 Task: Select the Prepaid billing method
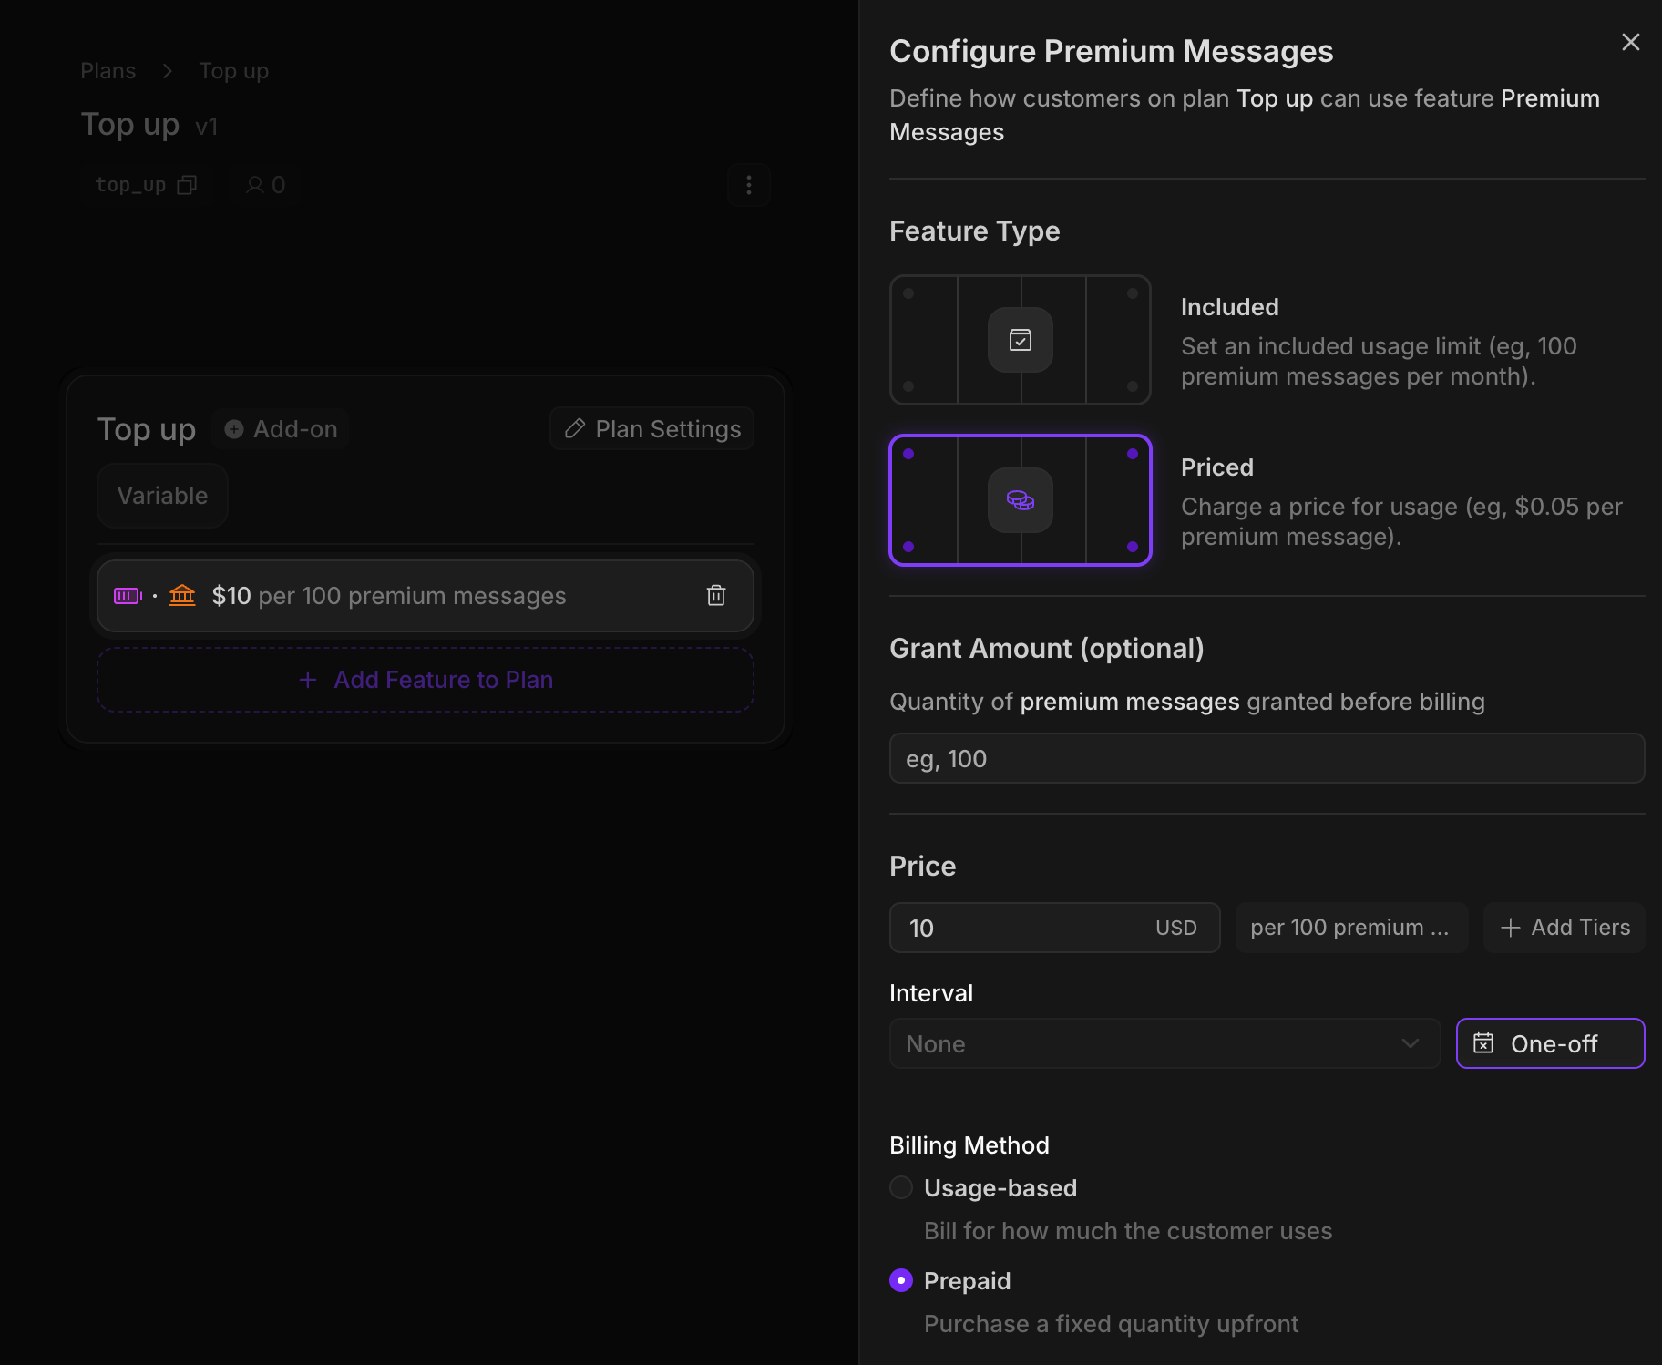tap(901, 1280)
